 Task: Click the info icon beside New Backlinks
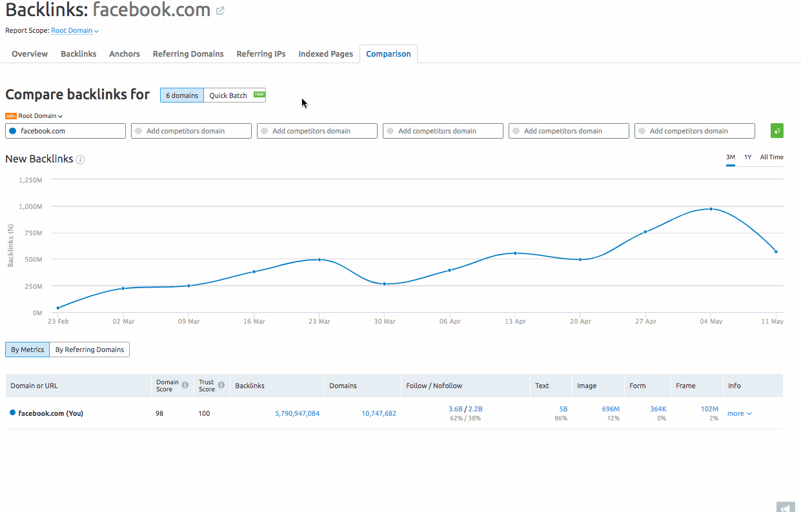tap(80, 159)
